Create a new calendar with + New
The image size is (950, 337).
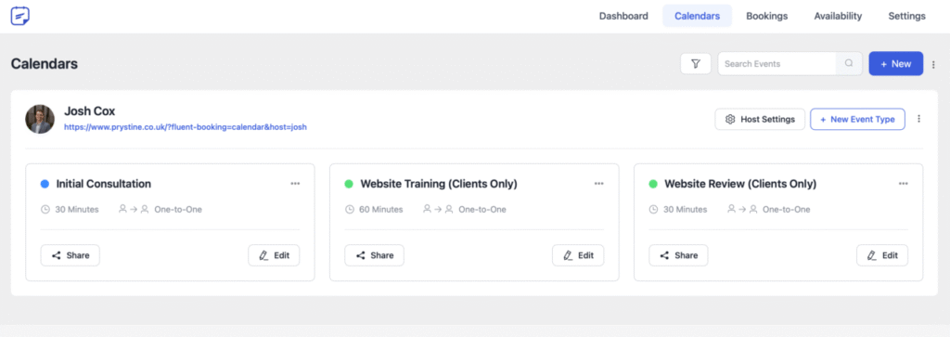[x=895, y=64]
